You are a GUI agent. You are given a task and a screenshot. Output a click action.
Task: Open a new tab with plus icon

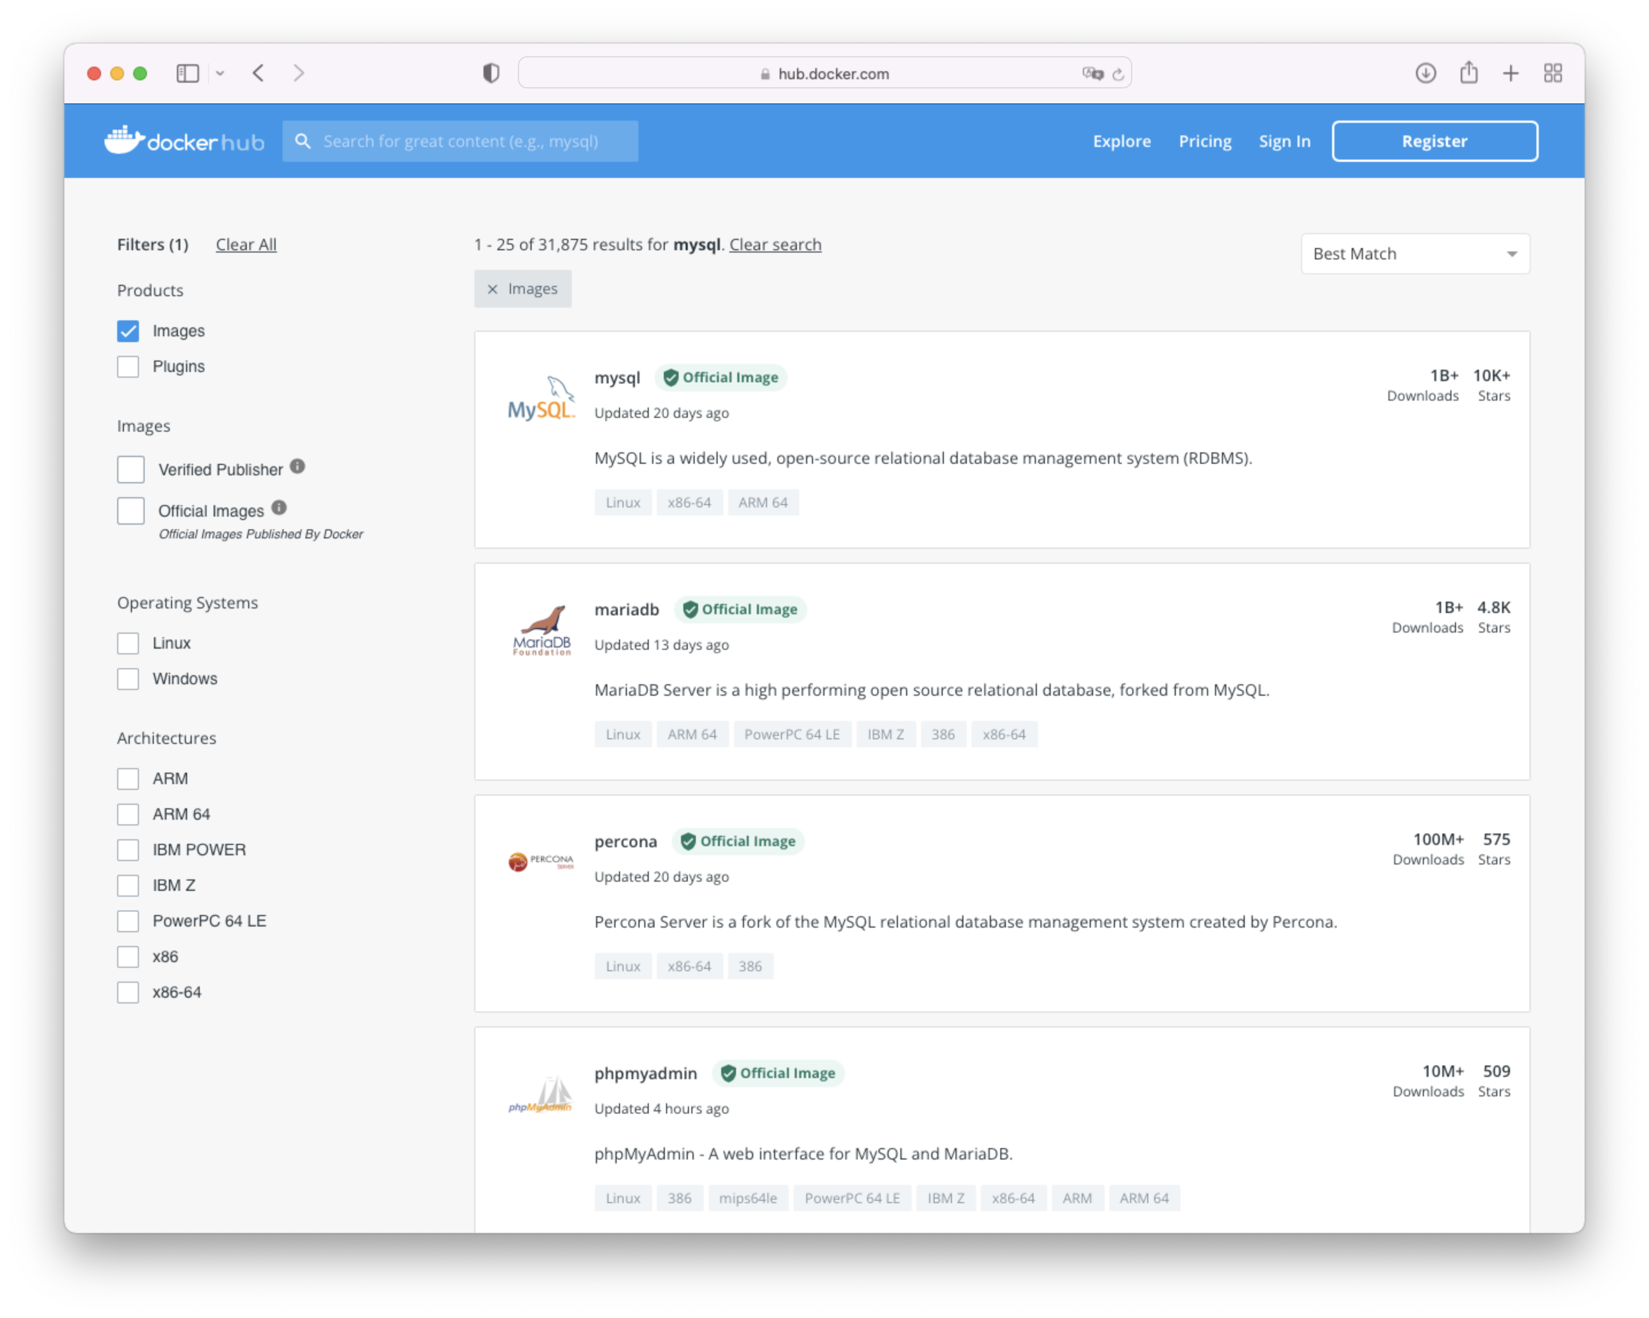(x=1511, y=73)
